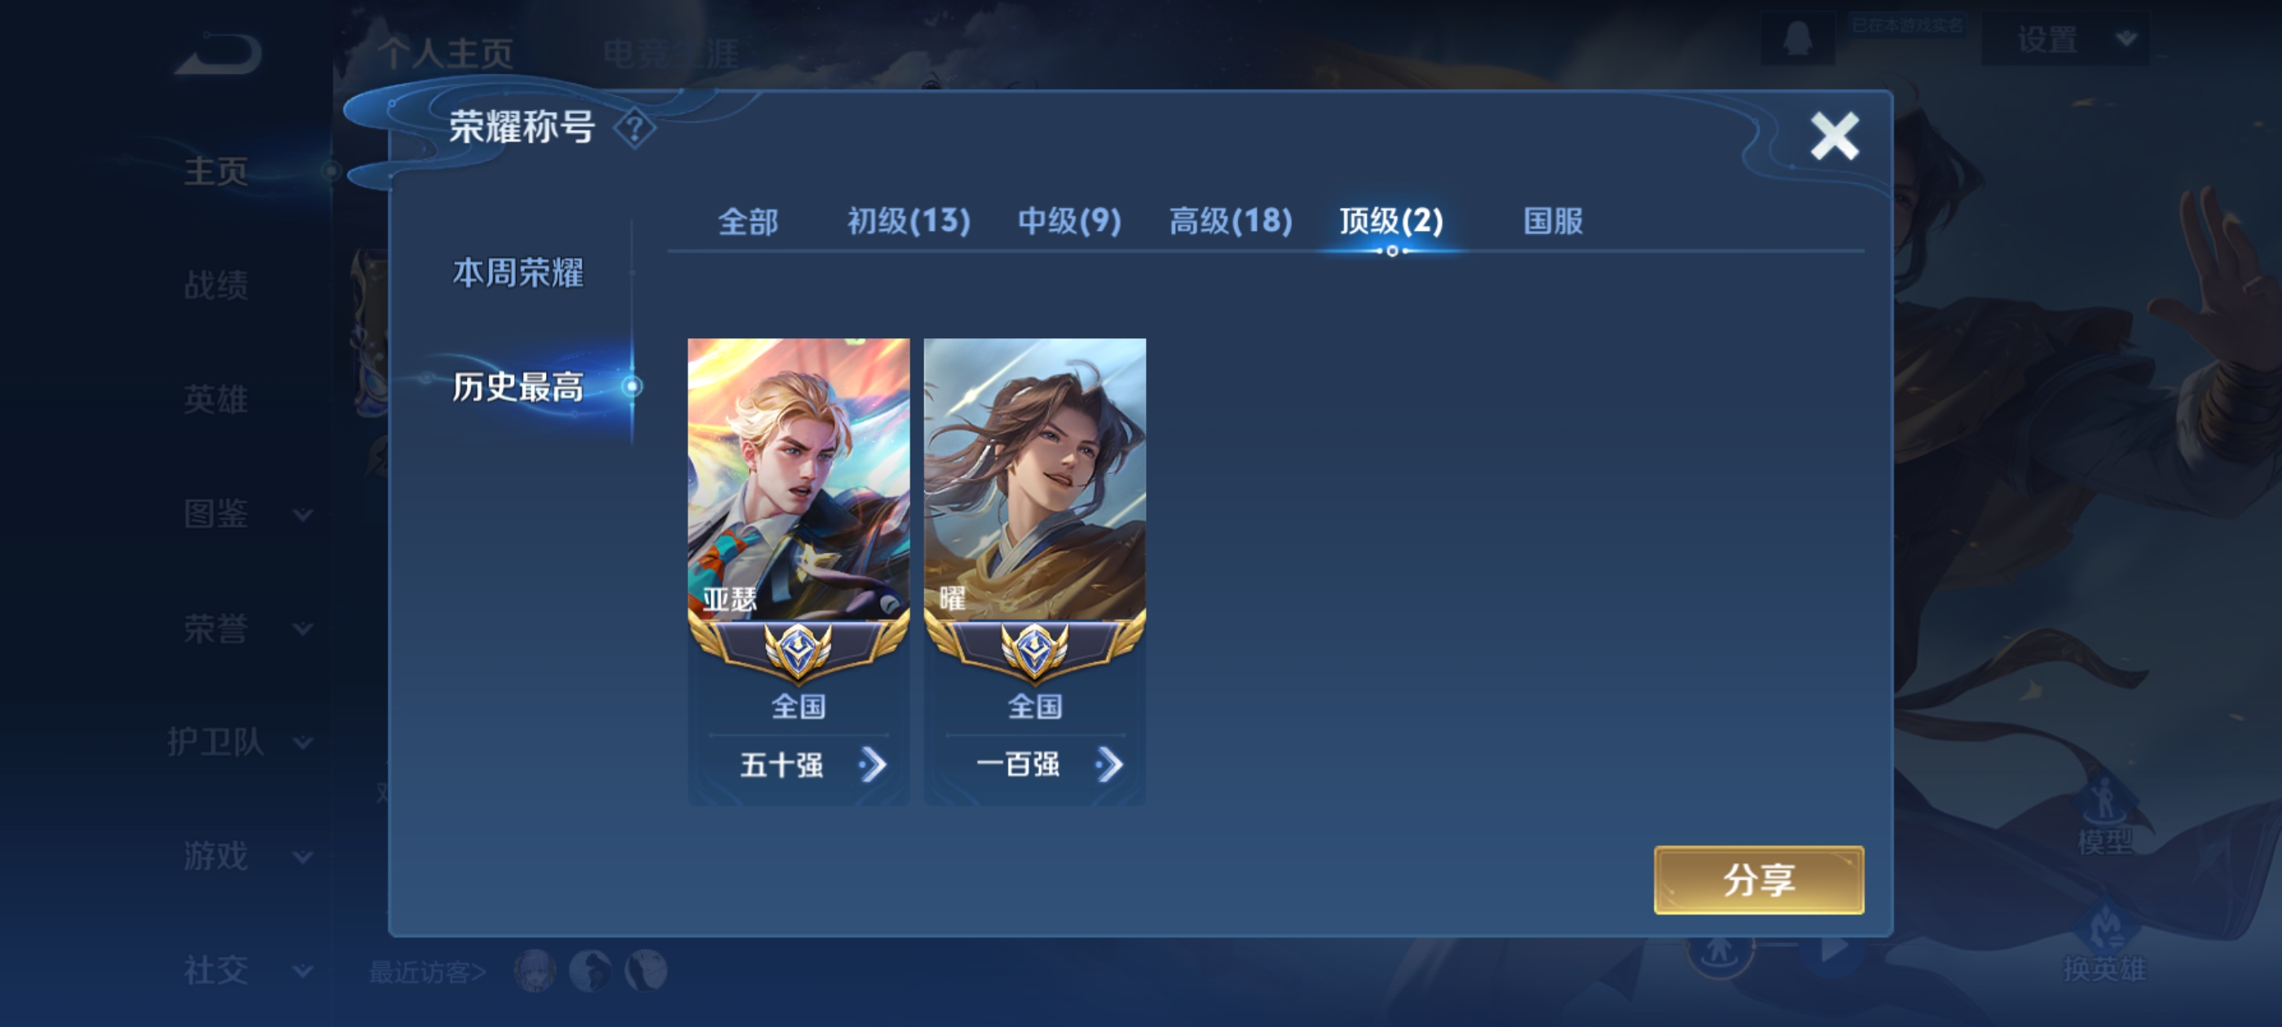Switch to the 国服 tab
The height and width of the screenshot is (1027, 2282).
[x=1552, y=221]
